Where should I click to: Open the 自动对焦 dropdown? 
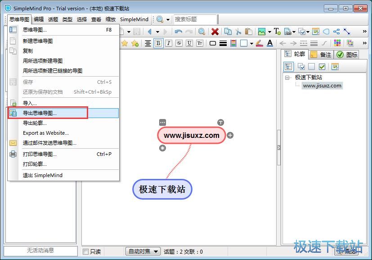[143, 251]
